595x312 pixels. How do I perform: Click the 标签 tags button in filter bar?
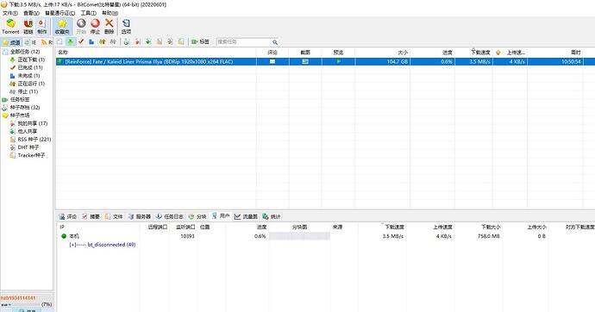(x=200, y=41)
